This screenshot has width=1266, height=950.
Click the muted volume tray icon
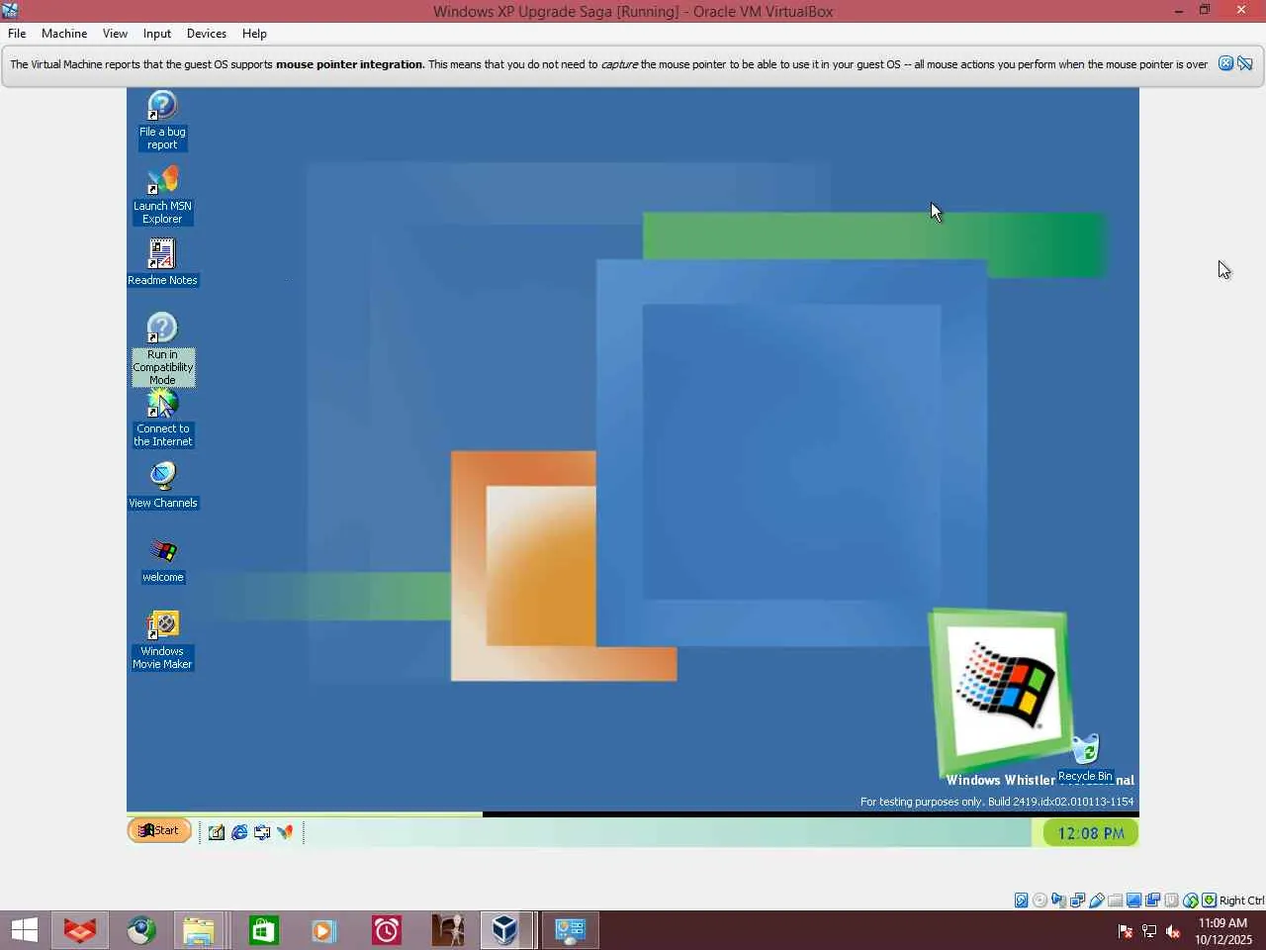pos(1173,930)
